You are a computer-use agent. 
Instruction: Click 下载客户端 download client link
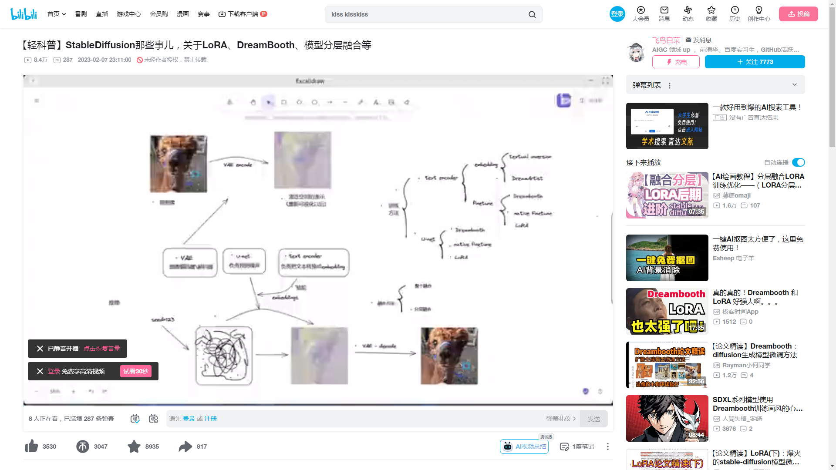(243, 14)
